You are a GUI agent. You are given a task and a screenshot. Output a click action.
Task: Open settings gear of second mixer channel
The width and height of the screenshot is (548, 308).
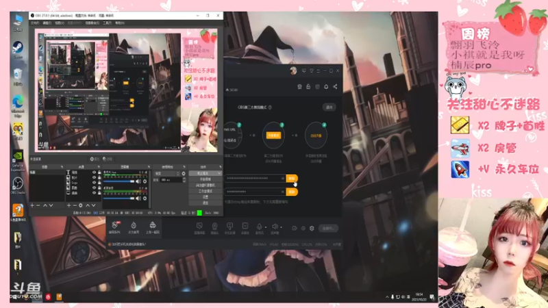pyautogui.click(x=145, y=198)
